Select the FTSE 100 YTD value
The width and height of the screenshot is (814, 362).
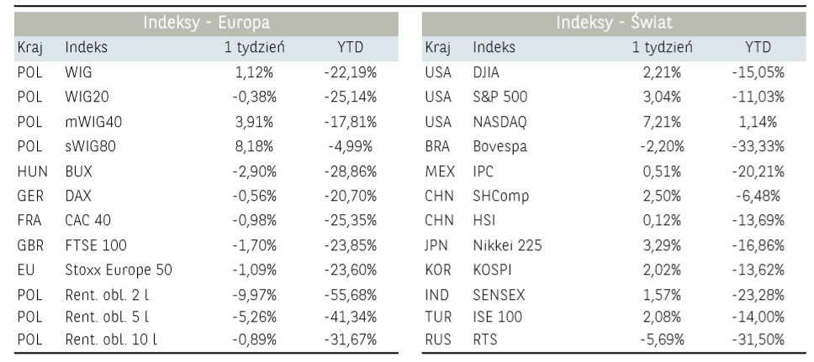click(x=350, y=244)
